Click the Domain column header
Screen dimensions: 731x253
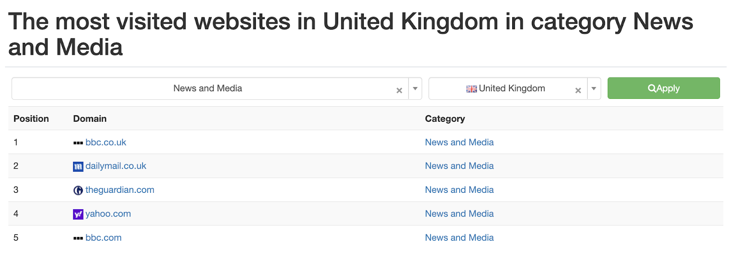pos(90,119)
